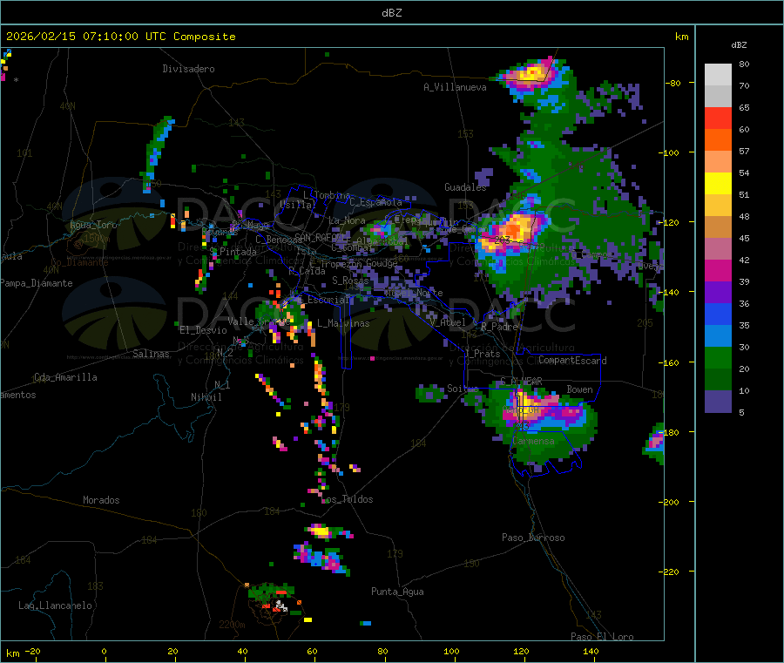Click the "Divisadero" map label

(x=188, y=69)
